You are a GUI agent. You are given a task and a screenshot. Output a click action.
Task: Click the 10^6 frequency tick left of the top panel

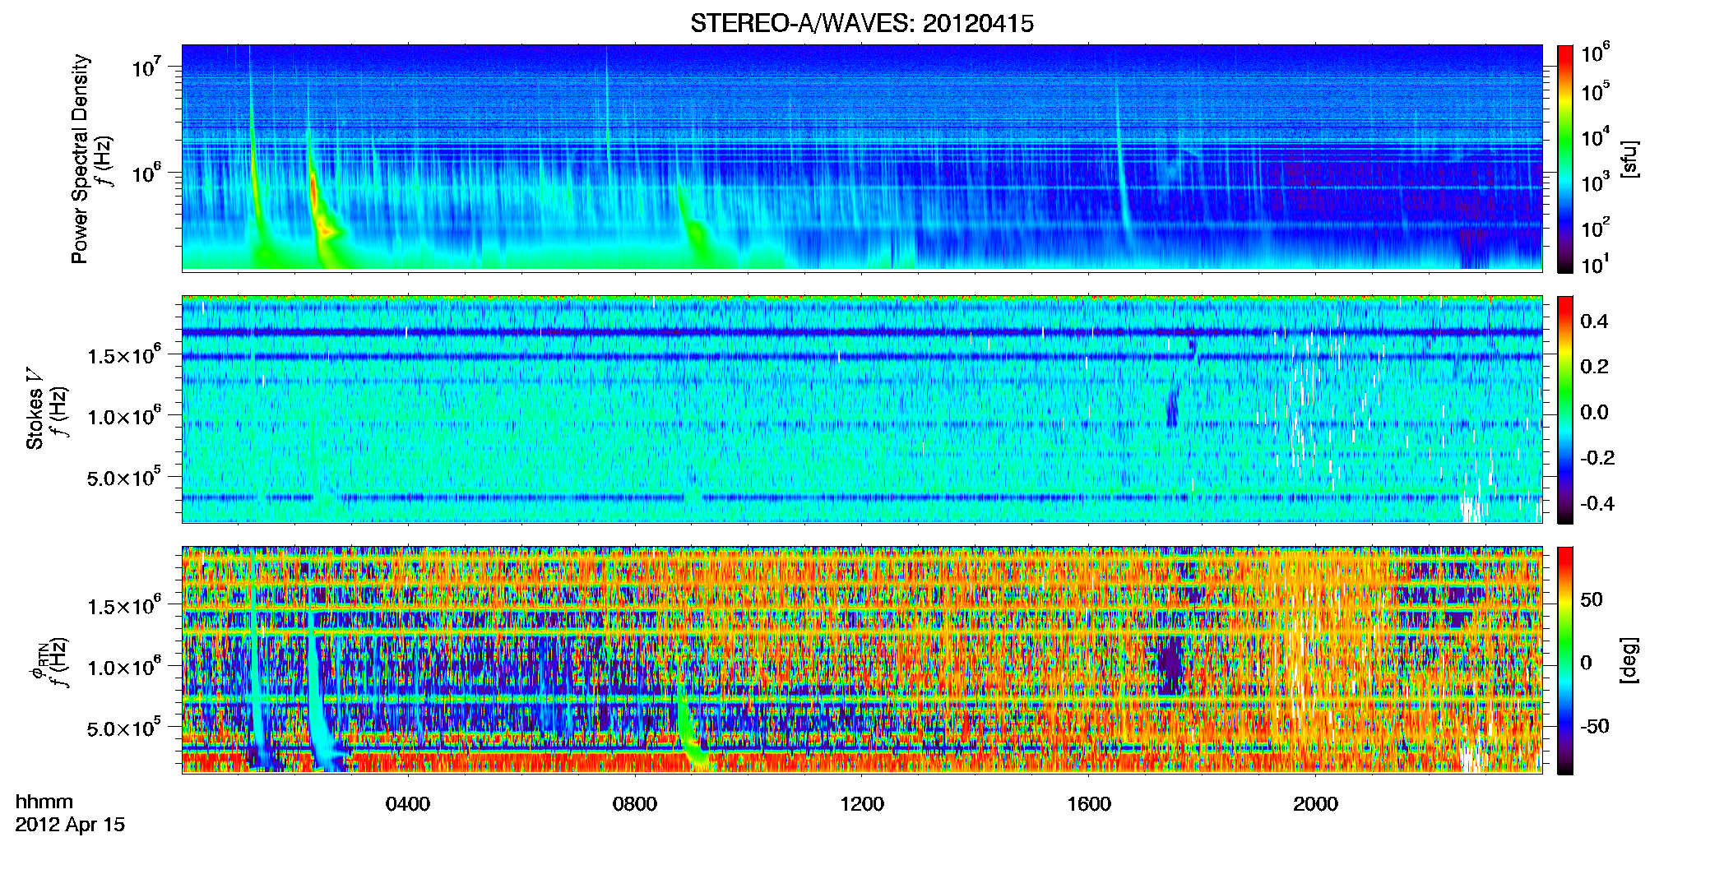149,173
